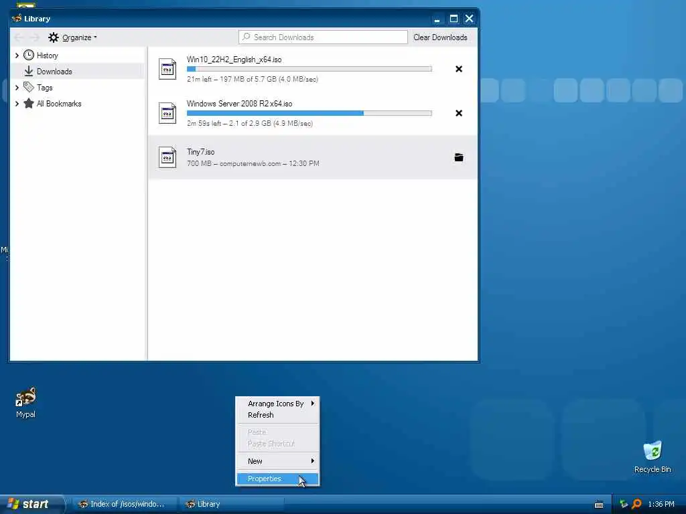Select Downloads in the sidebar
This screenshot has width=686, height=514.
(x=77, y=71)
